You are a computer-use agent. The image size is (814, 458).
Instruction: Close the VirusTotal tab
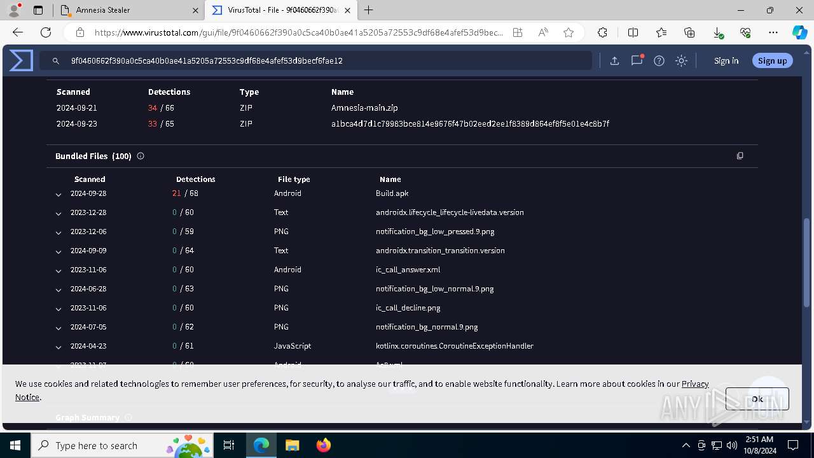[x=347, y=10]
